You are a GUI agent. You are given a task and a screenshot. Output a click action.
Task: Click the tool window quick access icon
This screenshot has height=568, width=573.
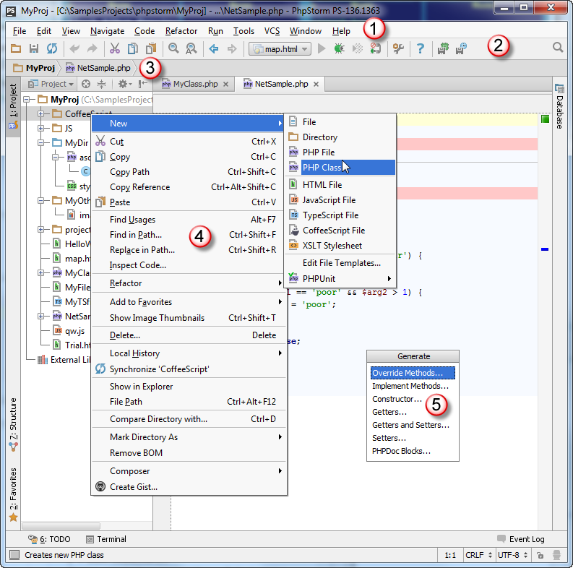pyautogui.click(x=14, y=555)
